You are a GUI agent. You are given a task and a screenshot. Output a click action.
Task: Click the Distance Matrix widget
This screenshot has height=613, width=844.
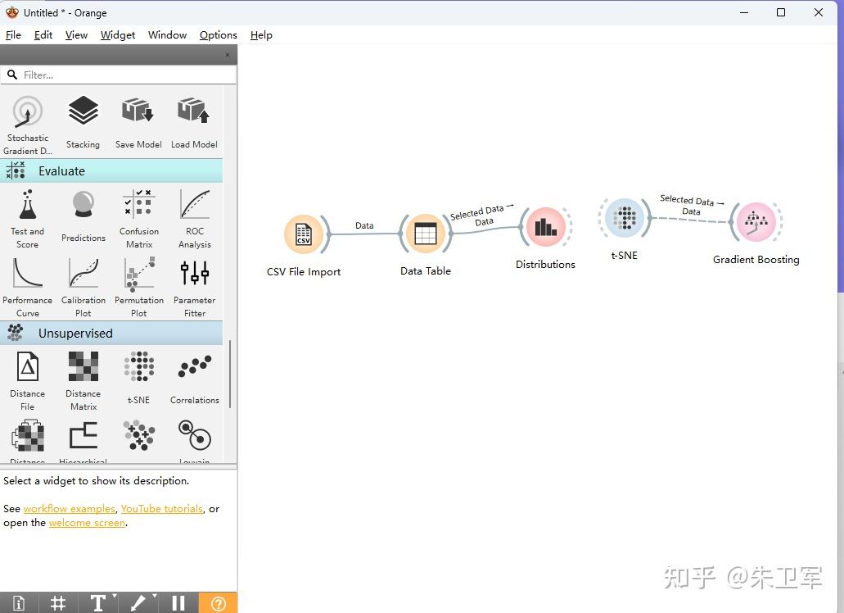(x=83, y=381)
